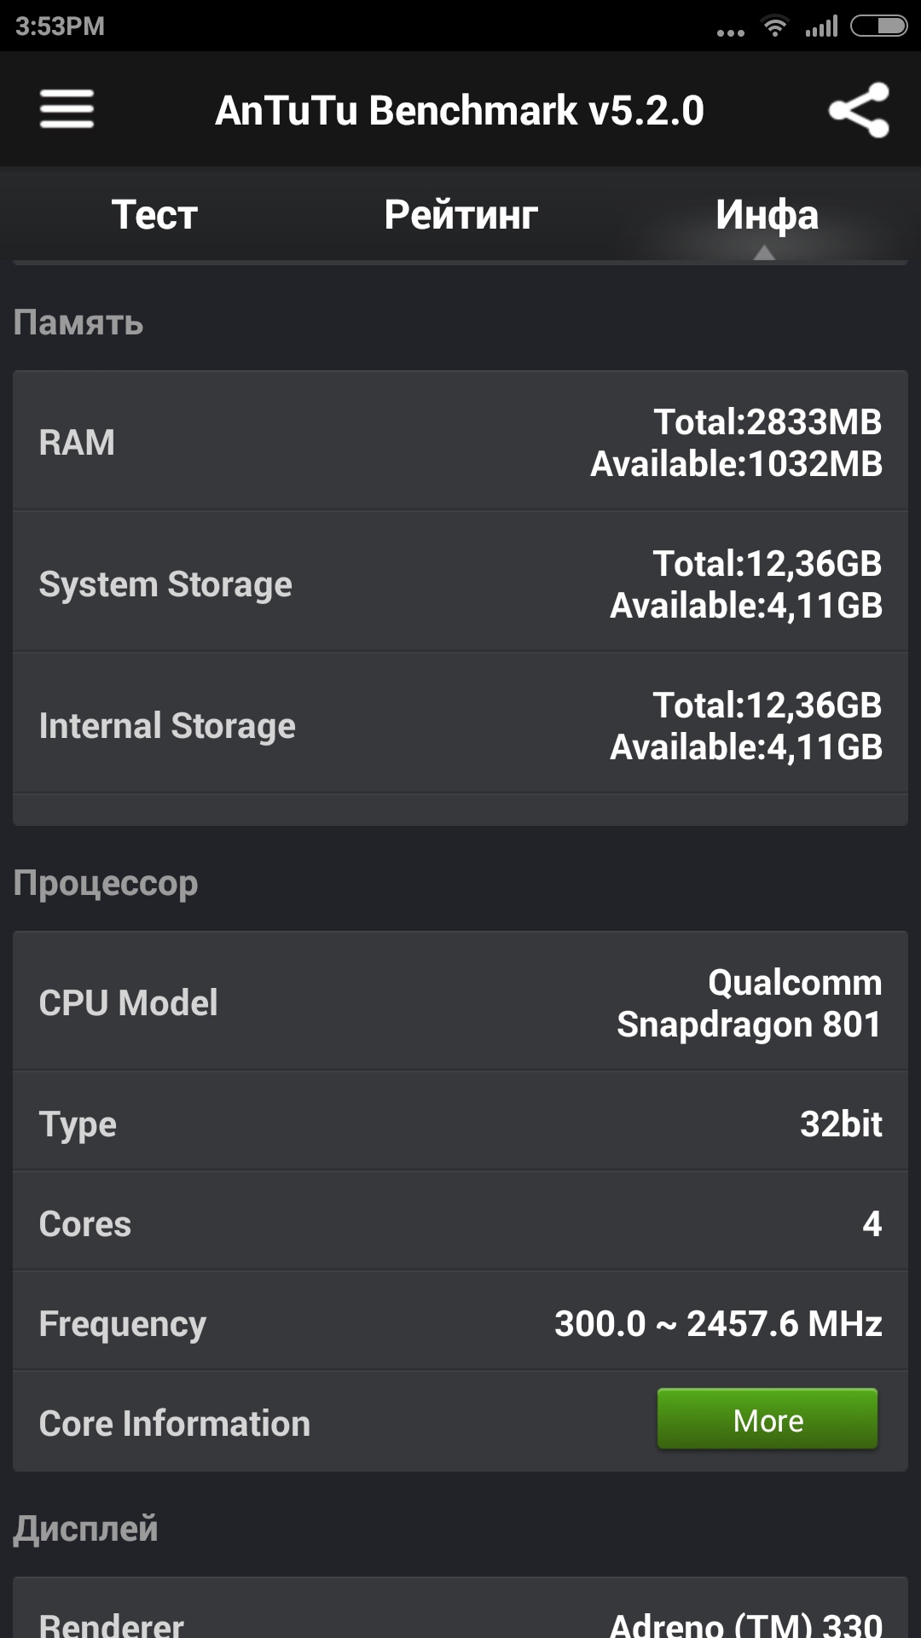
Task: Tap the RAM info row
Action: pyautogui.click(x=460, y=442)
